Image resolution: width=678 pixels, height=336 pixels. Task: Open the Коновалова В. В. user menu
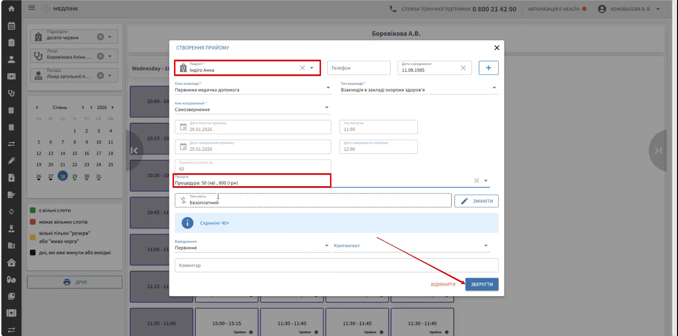pyautogui.click(x=658, y=9)
